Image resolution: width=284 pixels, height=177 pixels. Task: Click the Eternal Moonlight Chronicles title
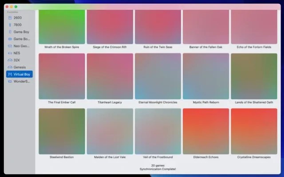[158, 102]
